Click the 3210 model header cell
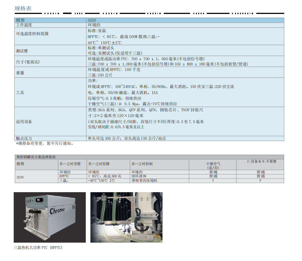The image size is (302, 261). tap(92, 20)
